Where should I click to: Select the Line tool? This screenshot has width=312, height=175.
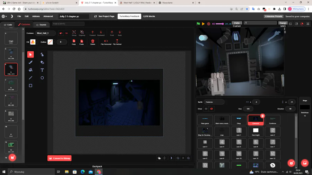[31, 78]
